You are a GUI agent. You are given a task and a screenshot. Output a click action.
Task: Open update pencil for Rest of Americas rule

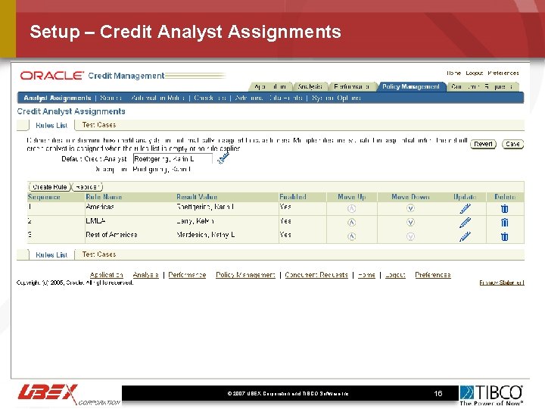coord(465,236)
